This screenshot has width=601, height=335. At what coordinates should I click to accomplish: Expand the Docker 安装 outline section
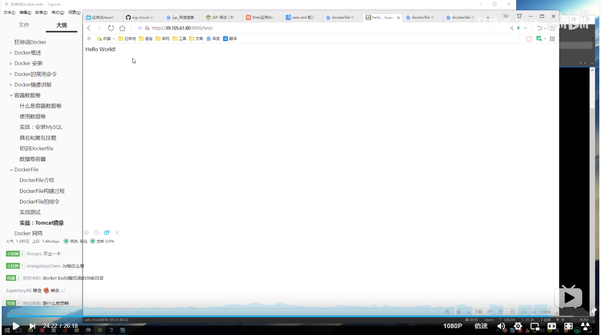11,63
